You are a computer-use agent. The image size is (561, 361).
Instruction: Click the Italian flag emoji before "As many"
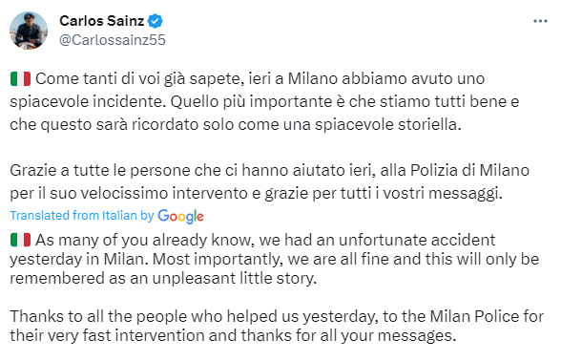click(x=20, y=240)
